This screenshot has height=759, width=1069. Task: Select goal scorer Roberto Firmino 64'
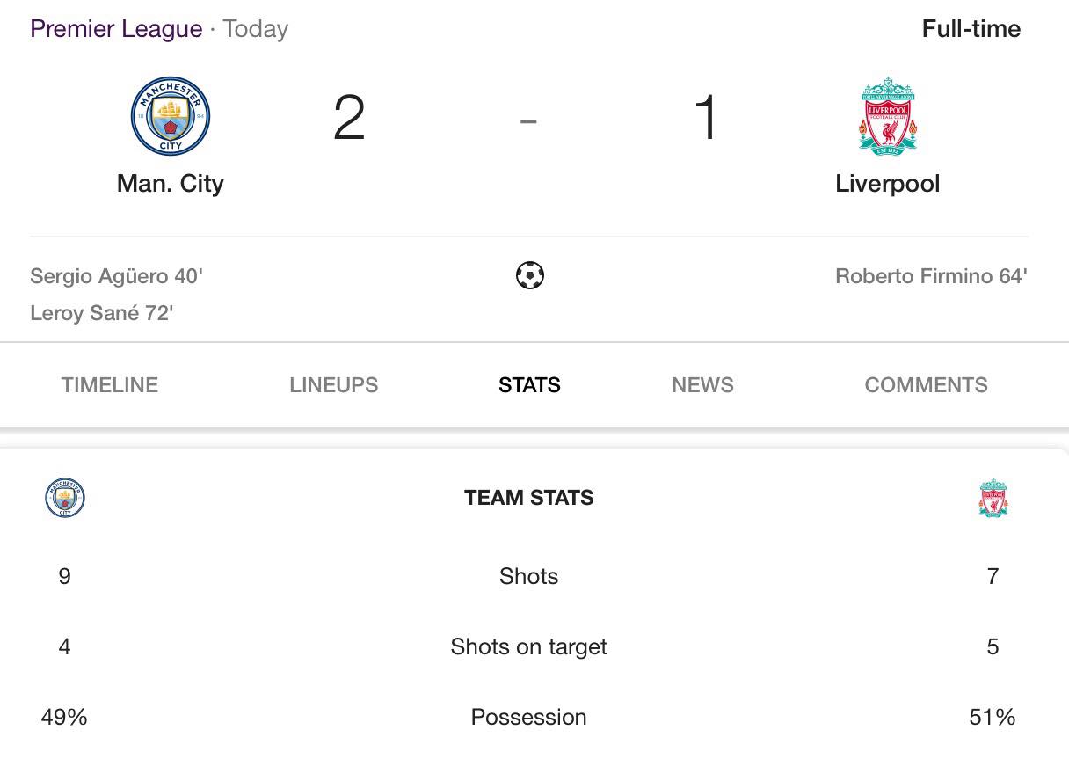932,276
